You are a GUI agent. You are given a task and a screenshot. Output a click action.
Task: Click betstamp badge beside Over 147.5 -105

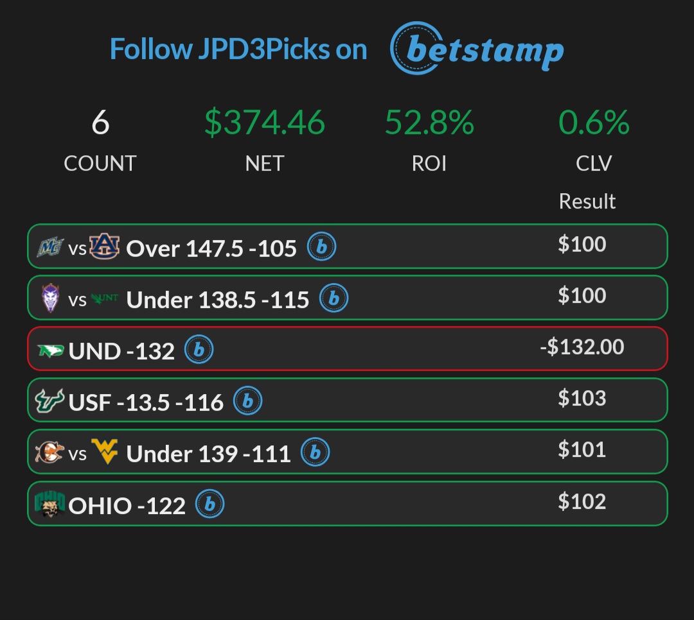click(321, 247)
